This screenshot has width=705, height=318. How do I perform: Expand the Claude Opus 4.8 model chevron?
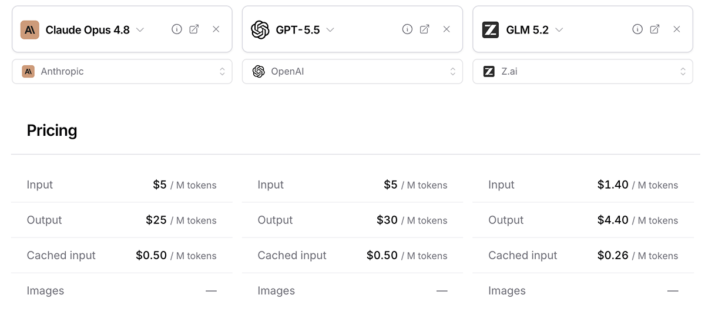(140, 30)
